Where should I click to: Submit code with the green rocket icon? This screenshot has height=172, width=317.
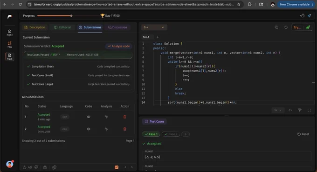[308, 27]
